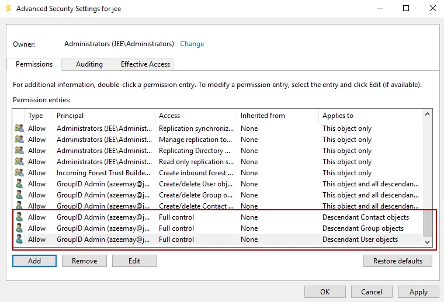Click Full control in Descendant User row

pyautogui.click(x=176, y=239)
